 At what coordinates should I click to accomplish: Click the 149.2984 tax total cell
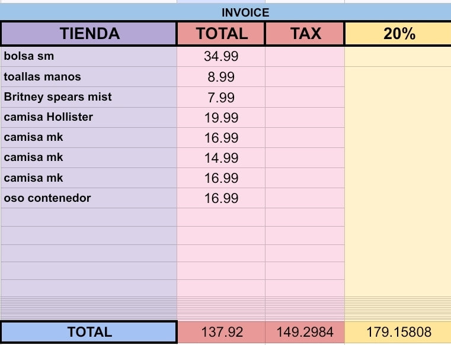click(x=305, y=333)
